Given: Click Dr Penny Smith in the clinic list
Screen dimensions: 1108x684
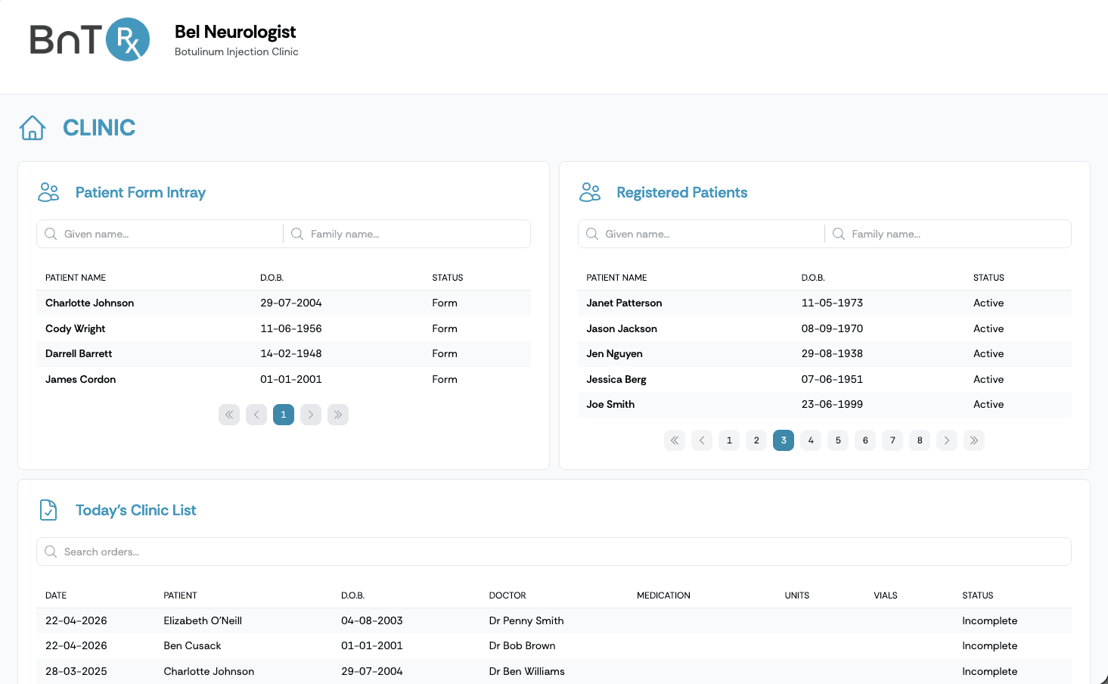Looking at the screenshot, I should point(526,620).
